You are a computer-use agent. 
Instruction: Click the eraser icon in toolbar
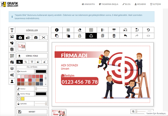pos(80,30)
